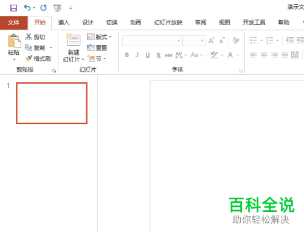Apply bullet list formatting

(254, 40)
